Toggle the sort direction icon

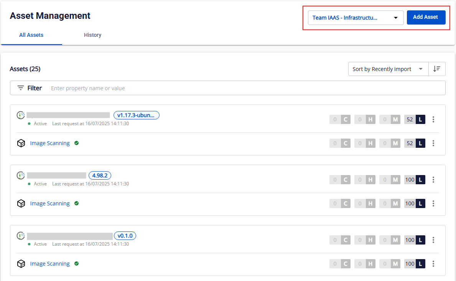coord(437,69)
